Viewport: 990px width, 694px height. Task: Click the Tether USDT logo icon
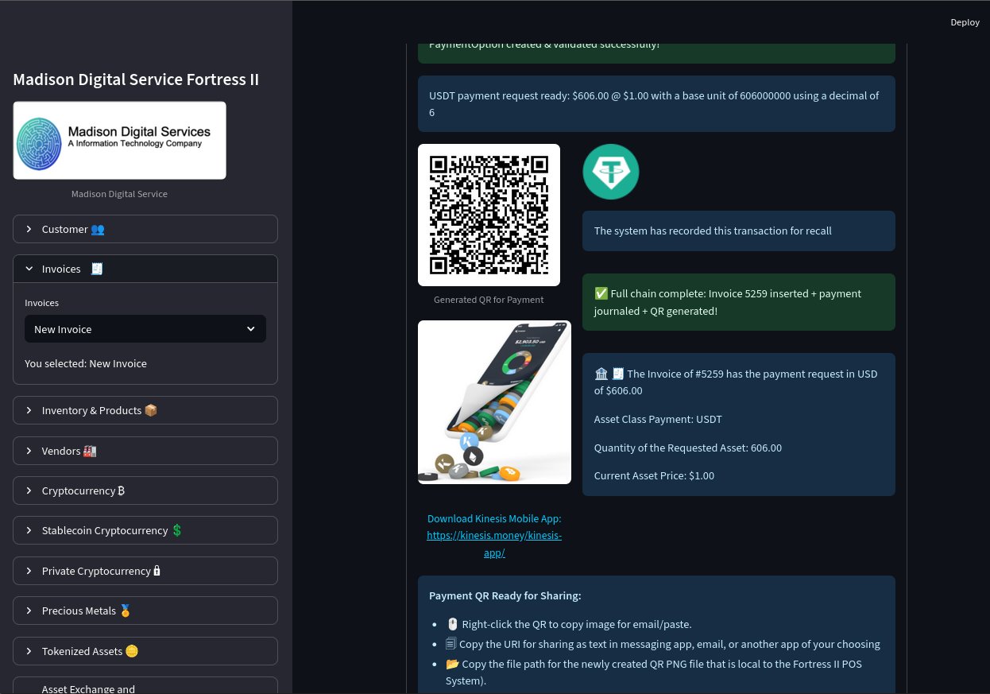pyautogui.click(x=610, y=172)
